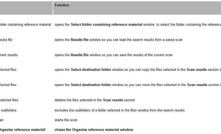The height and width of the screenshot is (134, 221).
Task: Click the 'Results file' bold text in save row
Action: (80, 55)
